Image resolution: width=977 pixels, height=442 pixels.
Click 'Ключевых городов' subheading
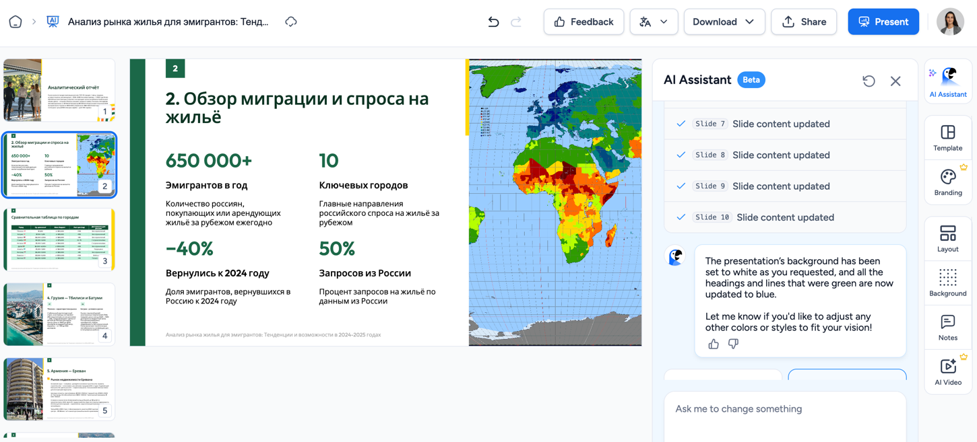tap(363, 185)
